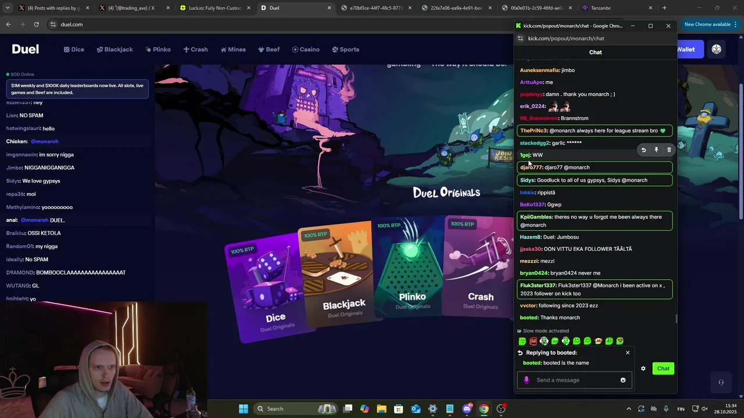The width and height of the screenshot is (744, 418).
Task: Open the Dice game from top navigation
Action: (x=74, y=49)
